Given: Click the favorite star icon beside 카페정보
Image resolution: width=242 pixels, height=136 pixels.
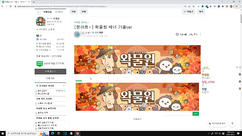Looking at the screenshot, I should point(38,12).
